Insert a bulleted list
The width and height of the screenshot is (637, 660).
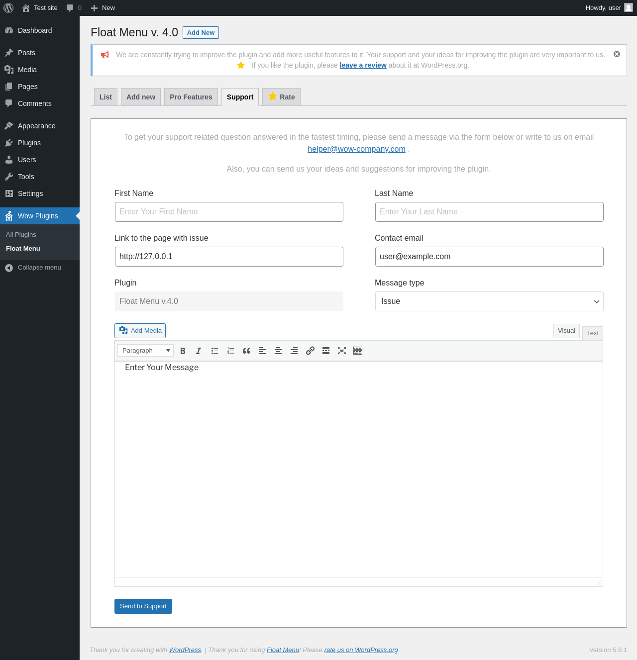click(214, 351)
